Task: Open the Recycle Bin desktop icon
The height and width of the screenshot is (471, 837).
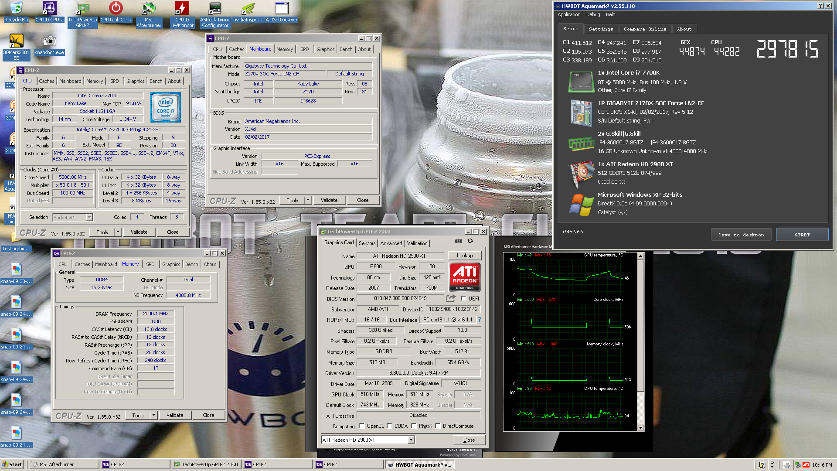Action: 16,12
